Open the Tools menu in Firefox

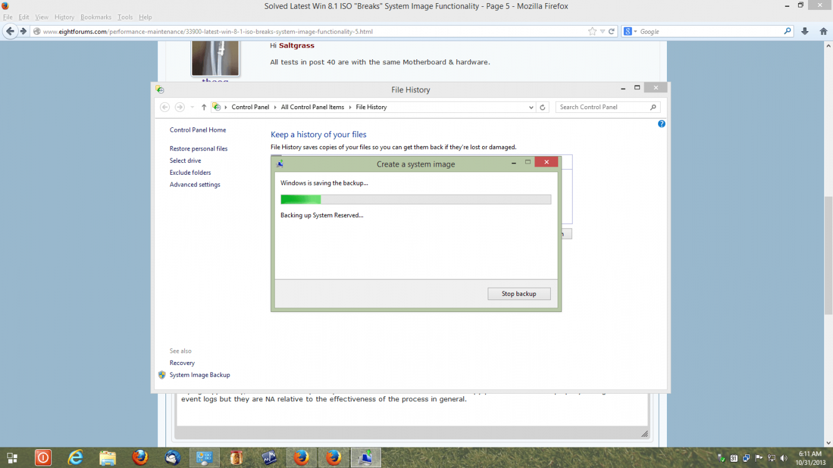125,17
